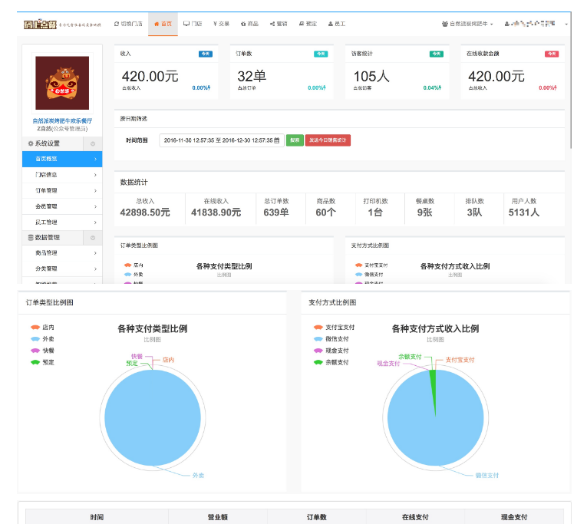Toggle 余额支付 legend in the large payment chart
This screenshot has height=524, width=587.
(331, 362)
